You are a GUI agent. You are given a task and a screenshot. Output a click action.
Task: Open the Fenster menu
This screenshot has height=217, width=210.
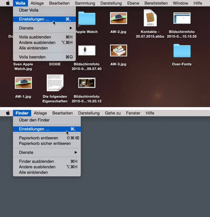pos(133,113)
